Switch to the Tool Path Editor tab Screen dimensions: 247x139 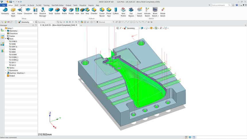[x=57, y=5]
